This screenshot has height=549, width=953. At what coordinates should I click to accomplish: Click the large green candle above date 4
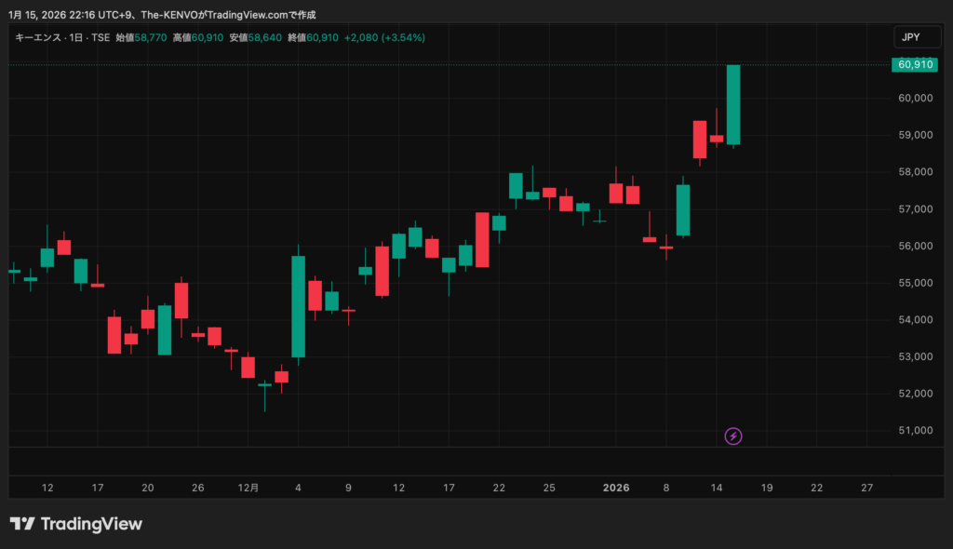[298, 306]
